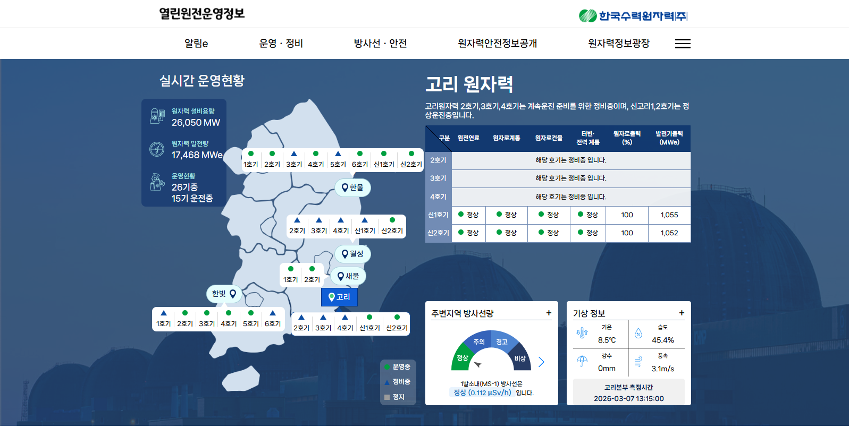Click the generation gauge icon beside 17,468 MWe
This screenshot has width=849, height=427.
click(157, 149)
